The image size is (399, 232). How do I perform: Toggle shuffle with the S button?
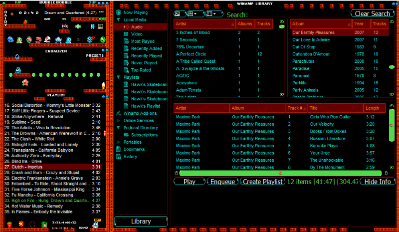tap(78, 39)
